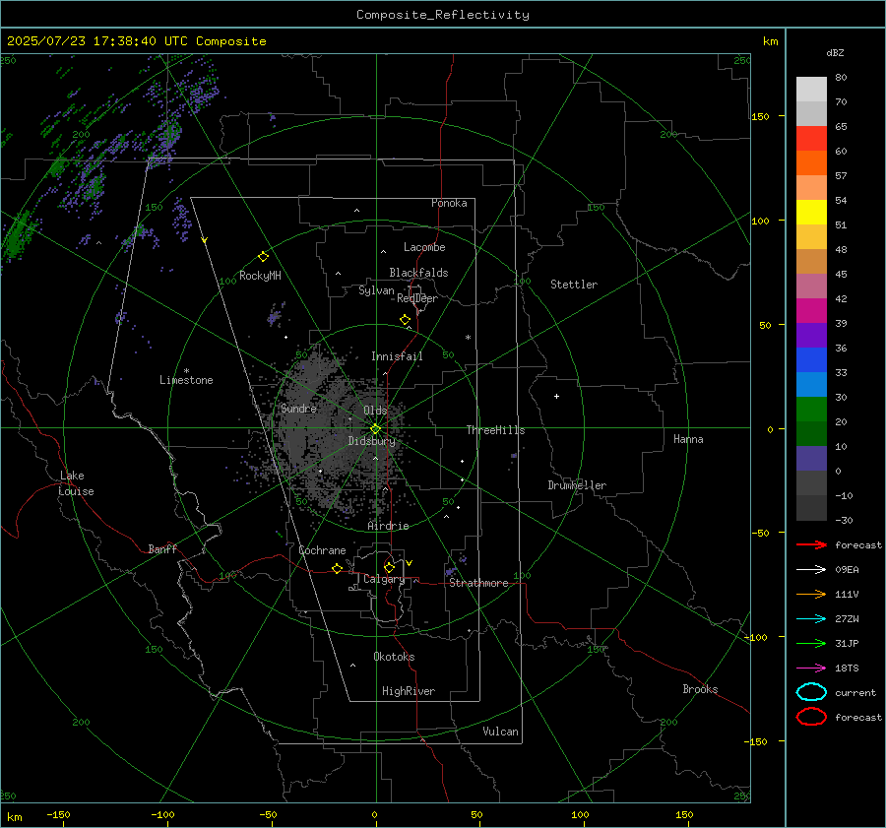Click the yellow diamond at the radar center
886x828 pixels.
(x=376, y=429)
